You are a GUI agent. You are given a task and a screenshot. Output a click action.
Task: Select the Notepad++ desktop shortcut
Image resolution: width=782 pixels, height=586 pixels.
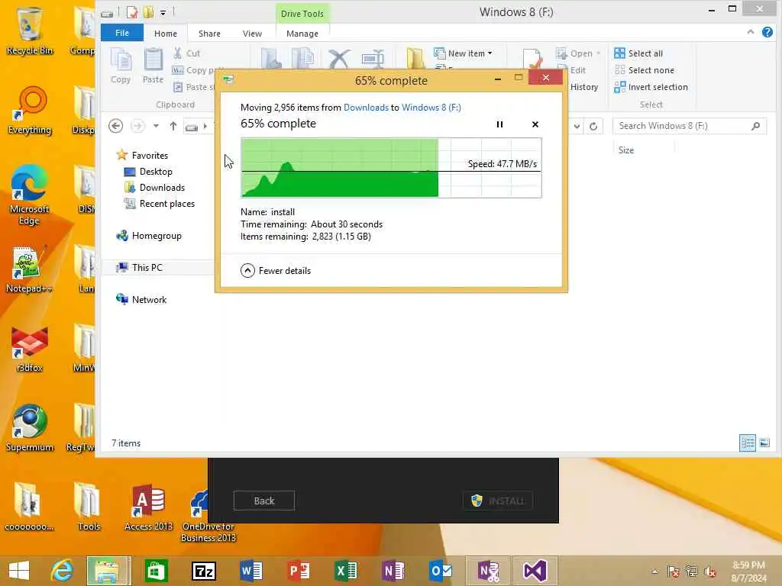pyautogui.click(x=30, y=269)
